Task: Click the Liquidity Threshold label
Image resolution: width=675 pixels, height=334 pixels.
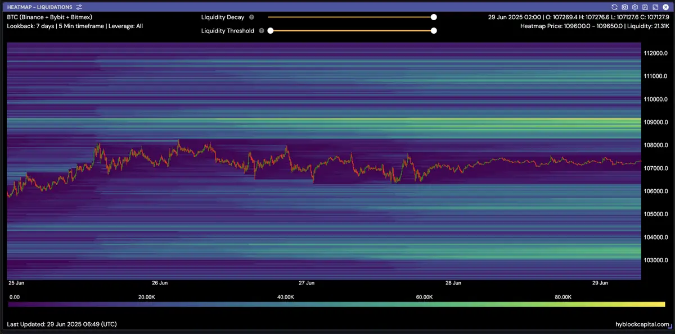Action: (228, 31)
